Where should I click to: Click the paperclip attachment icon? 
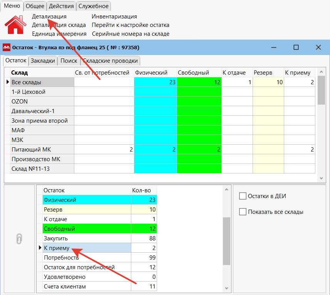click(19, 239)
